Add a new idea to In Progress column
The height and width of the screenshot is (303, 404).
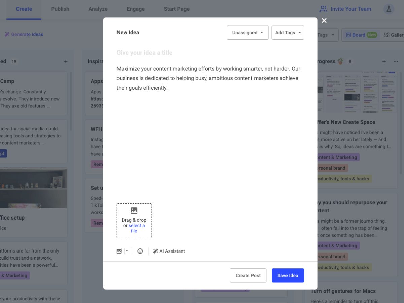384,61
